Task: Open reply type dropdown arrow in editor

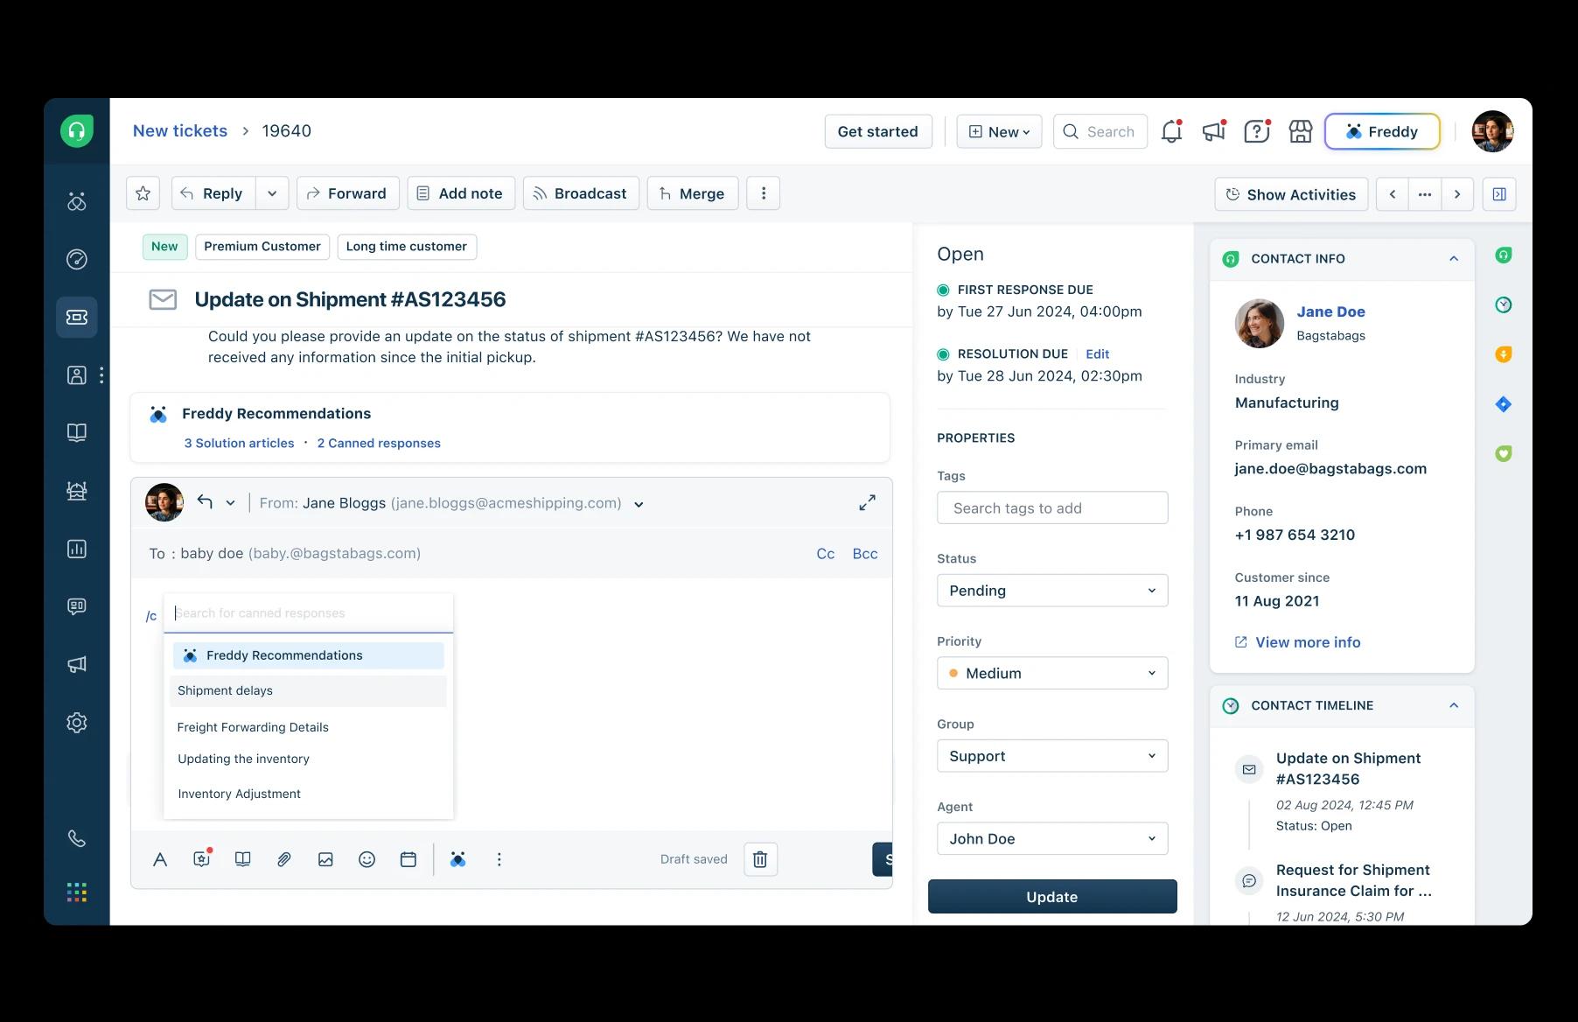Action: tap(230, 503)
